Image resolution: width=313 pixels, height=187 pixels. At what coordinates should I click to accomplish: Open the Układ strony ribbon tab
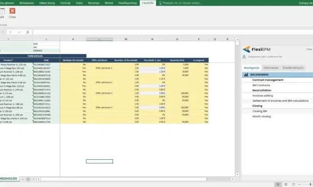(x=47, y=3)
